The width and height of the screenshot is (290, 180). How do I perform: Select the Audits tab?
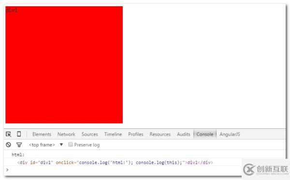[x=184, y=134]
